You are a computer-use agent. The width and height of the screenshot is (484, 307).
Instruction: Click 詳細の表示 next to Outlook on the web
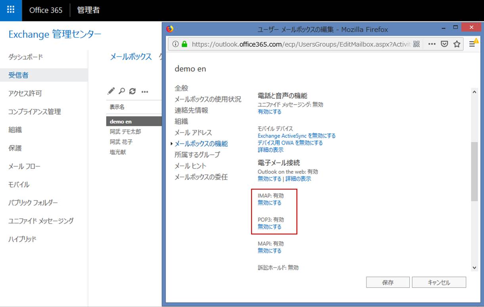point(298,179)
